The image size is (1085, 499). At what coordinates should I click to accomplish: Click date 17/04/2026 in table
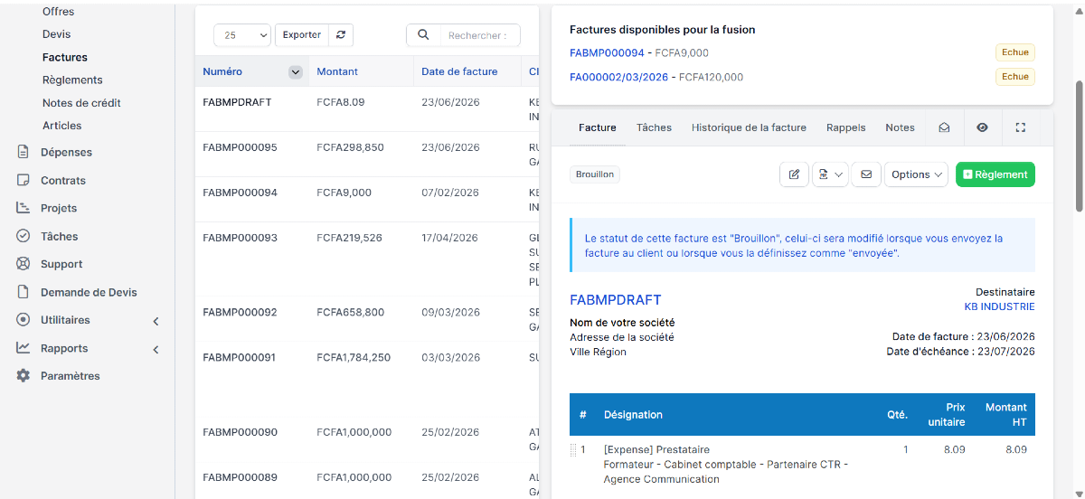(x=450, y=238)
